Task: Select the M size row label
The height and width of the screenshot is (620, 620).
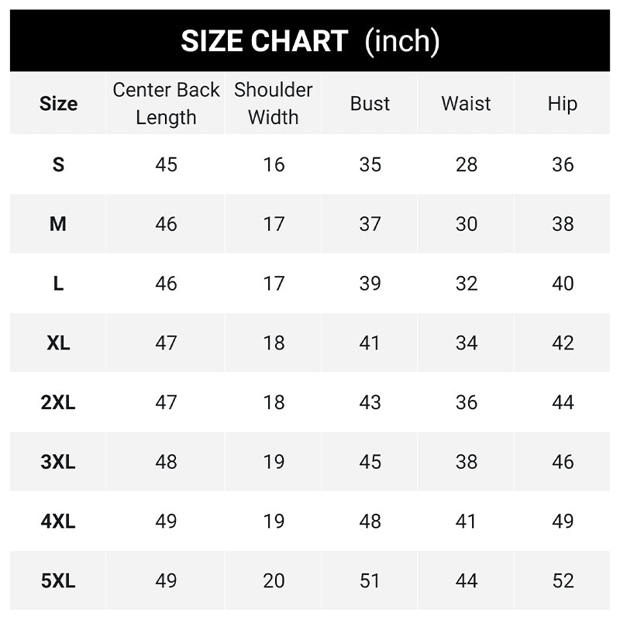Action: pos(58,224)
